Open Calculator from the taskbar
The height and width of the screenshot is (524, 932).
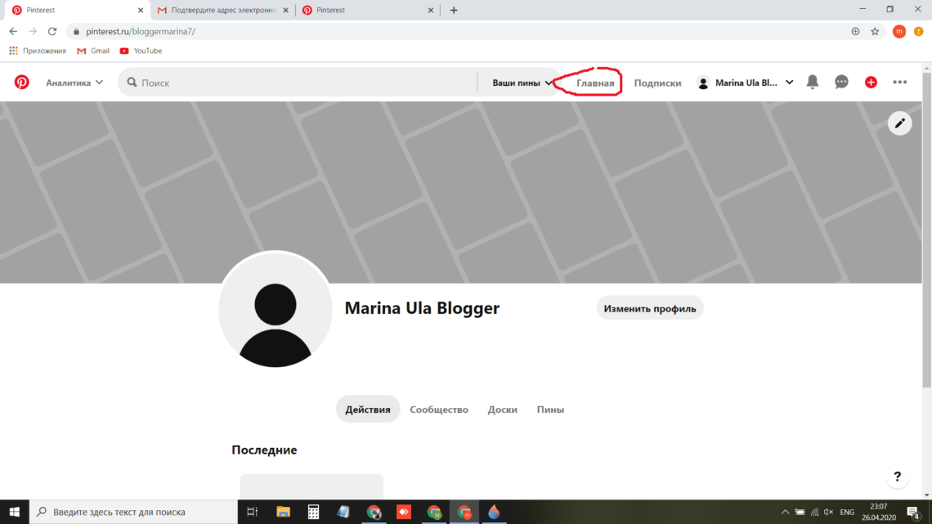tap(313, 512)
